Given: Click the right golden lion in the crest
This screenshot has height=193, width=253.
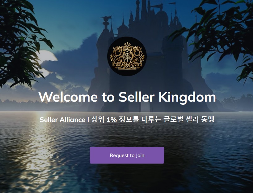Looking at the screenshot, I should pos(138,55).
